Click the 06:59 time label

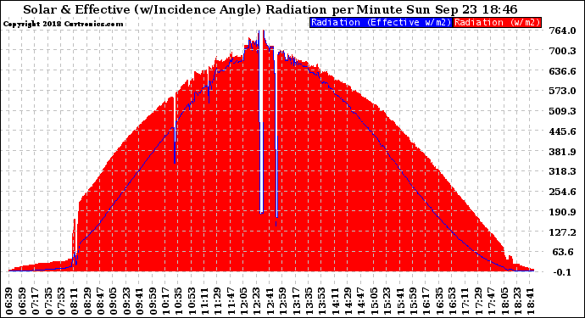[22, 301]
